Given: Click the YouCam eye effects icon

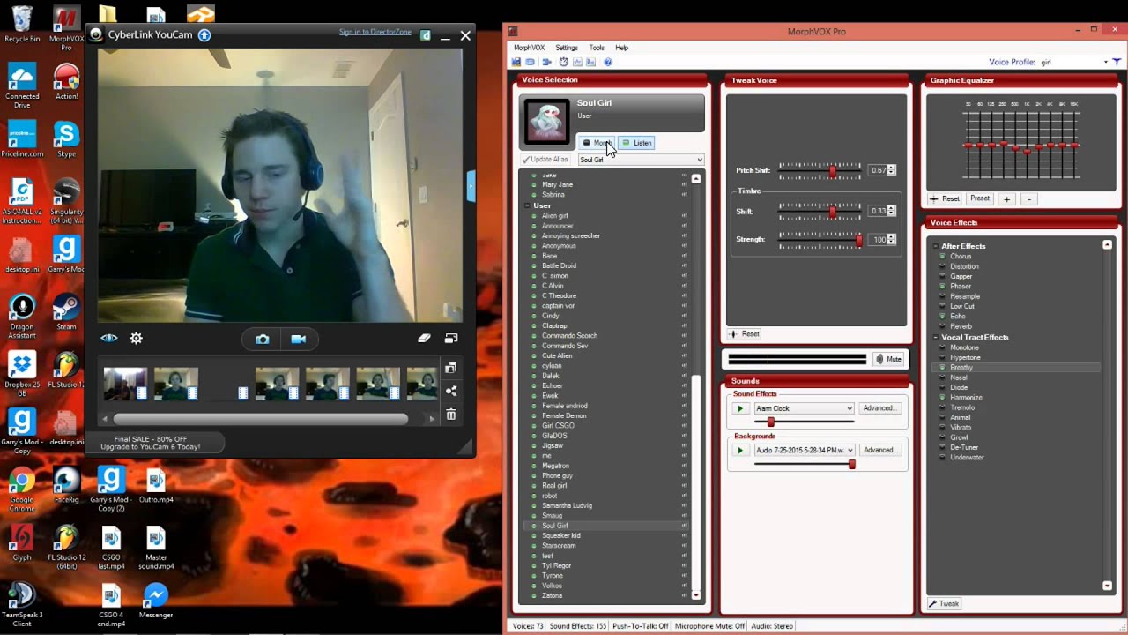Looking at the screenshot, I should (x=109, y=338).
